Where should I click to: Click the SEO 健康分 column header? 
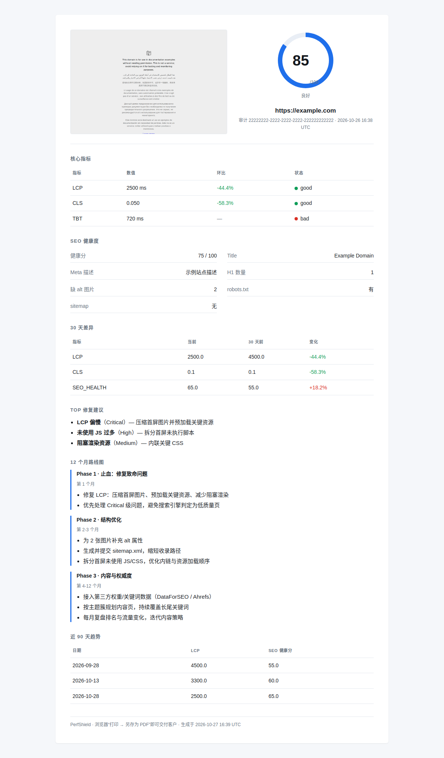tap(280, 651)
